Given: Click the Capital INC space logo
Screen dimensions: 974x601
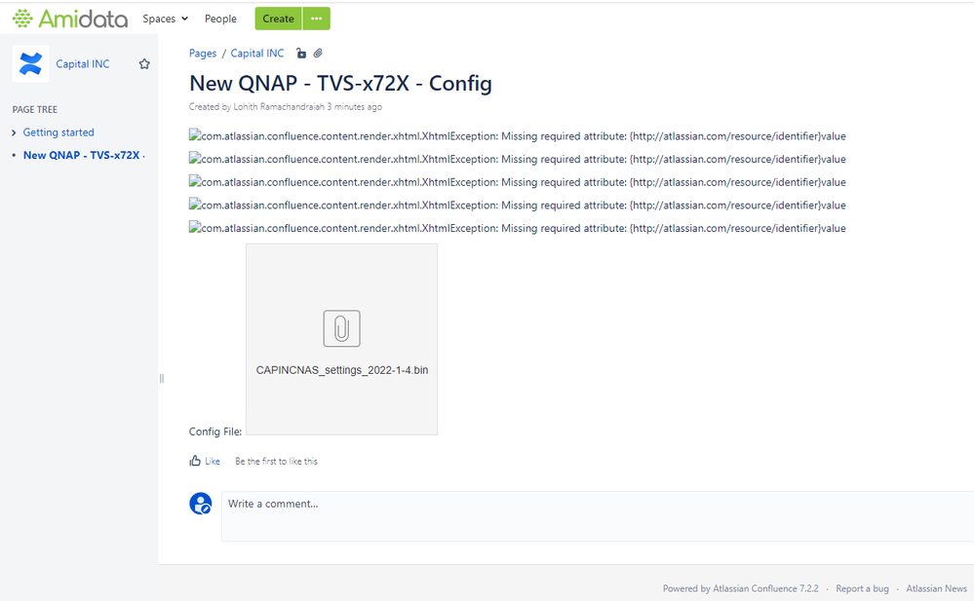Looking at the screenshot, I should (30, 63).
